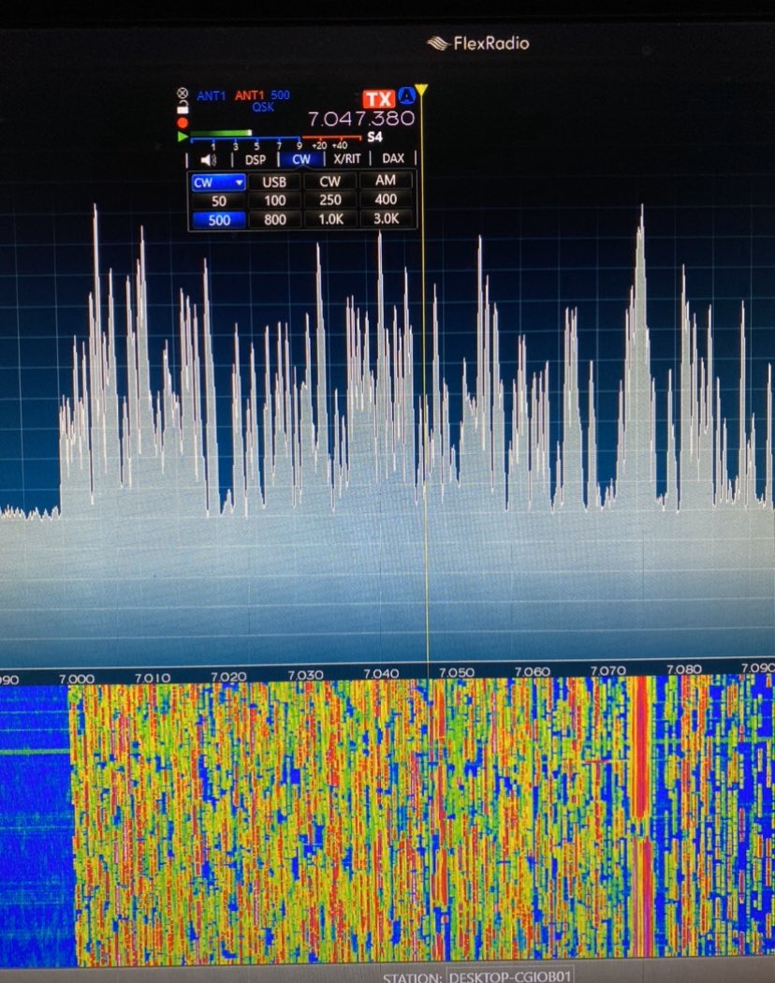Viewport: 775px width, 983px height.
Task: Click the S4 signal reading
Action: tap(375, 137)
